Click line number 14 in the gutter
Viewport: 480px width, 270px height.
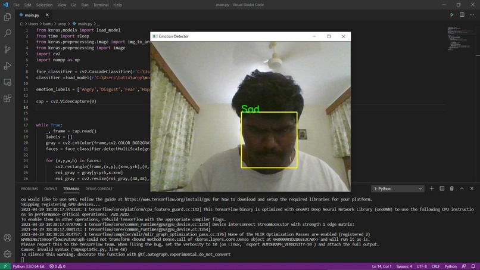click(x=26, y=107)
